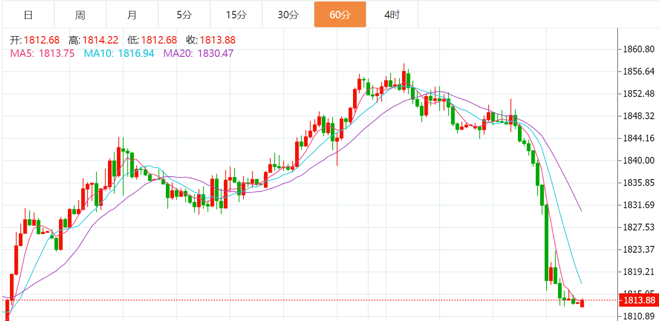Click the 开 opening price value
The image size is (659, 321).
(x=41, y=41)
